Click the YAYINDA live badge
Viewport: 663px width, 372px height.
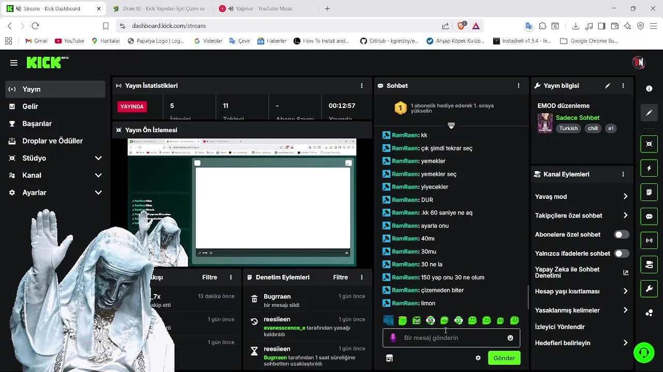click(x=132, y=107)
